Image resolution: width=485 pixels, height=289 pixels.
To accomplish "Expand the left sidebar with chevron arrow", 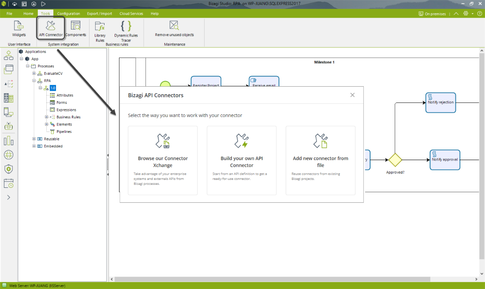I will click(9, 198).
